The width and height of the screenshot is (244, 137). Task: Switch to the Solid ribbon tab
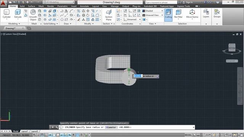tap(22, 6)
